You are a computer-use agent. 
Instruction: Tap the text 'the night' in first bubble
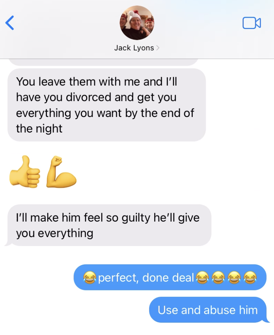(39, 129)
